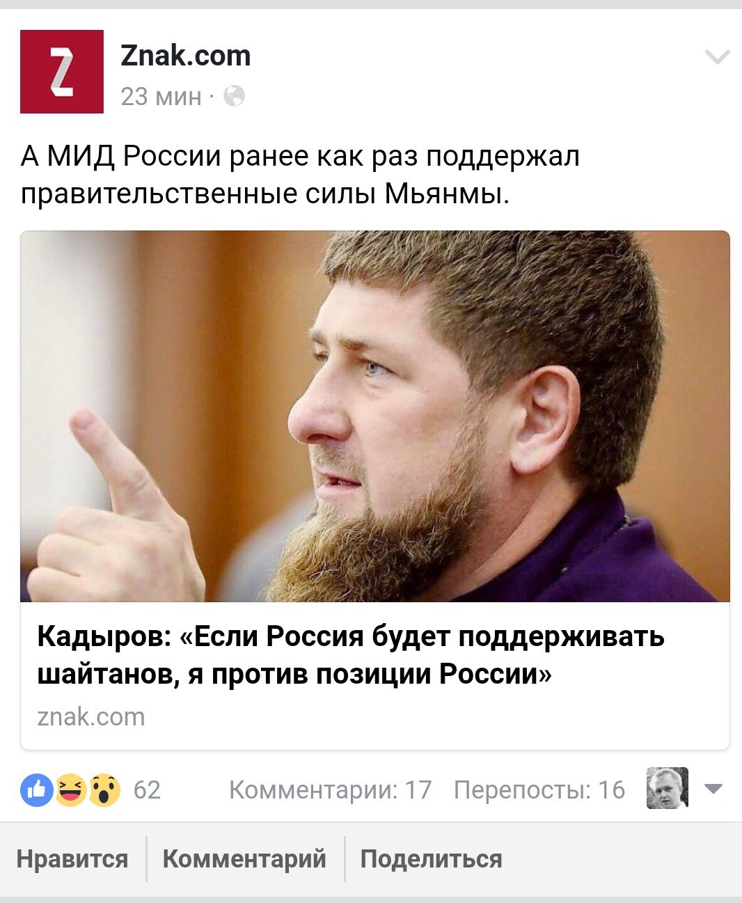
Task: Open the post options chevron at top right
Action: (718, 57)
